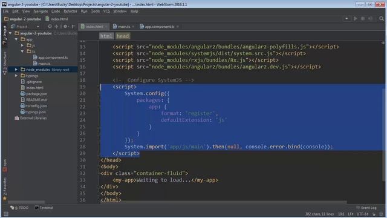Image resolution: width=387 pixels, height=218 pixels.
Task: Toggle the Structure side tool window
Action: click(x=4, y=63)
